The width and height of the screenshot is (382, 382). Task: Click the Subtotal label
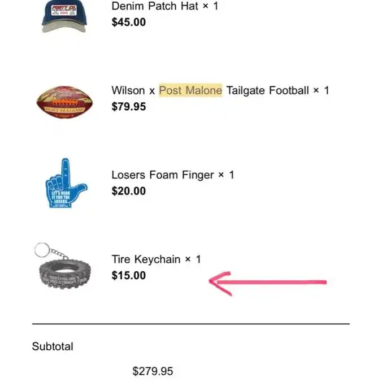(x=53, y=346)
